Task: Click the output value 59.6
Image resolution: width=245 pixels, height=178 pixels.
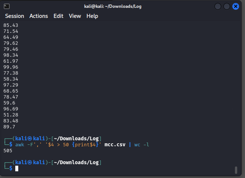Action: (x=9, y=103)
